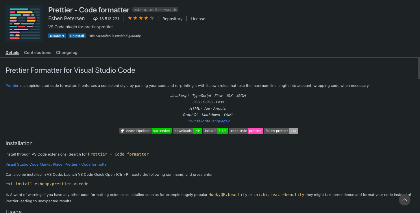Select the Details tab
This screenshot has height=213, width=420.
(12, 53)
